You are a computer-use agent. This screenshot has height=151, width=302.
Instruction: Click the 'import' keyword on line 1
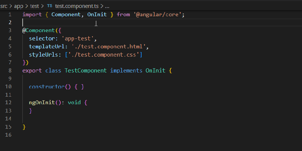pos(32,14)
